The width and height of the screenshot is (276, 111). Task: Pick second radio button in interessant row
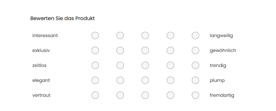[x=120, y=35]
